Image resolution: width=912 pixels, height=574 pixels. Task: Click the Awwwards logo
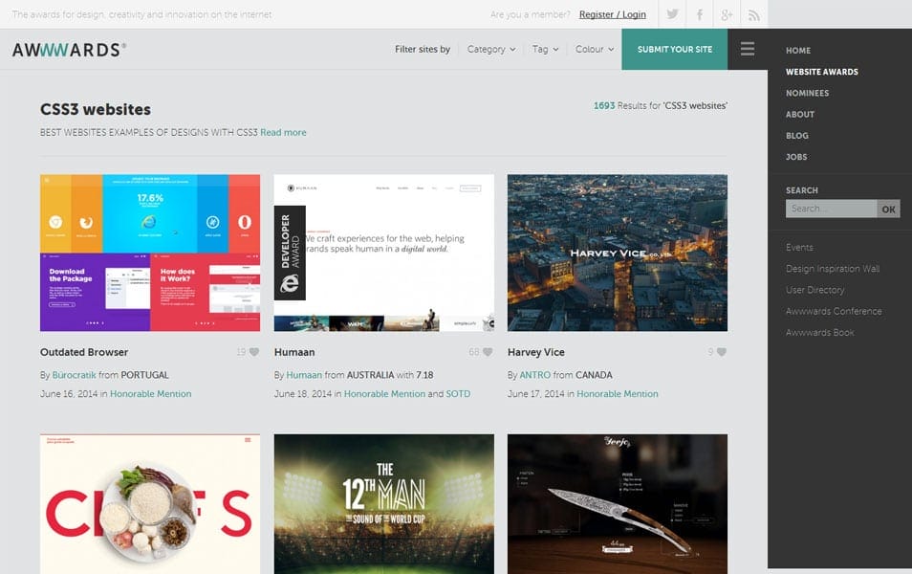pyautogui.click(x=69, y=50)
